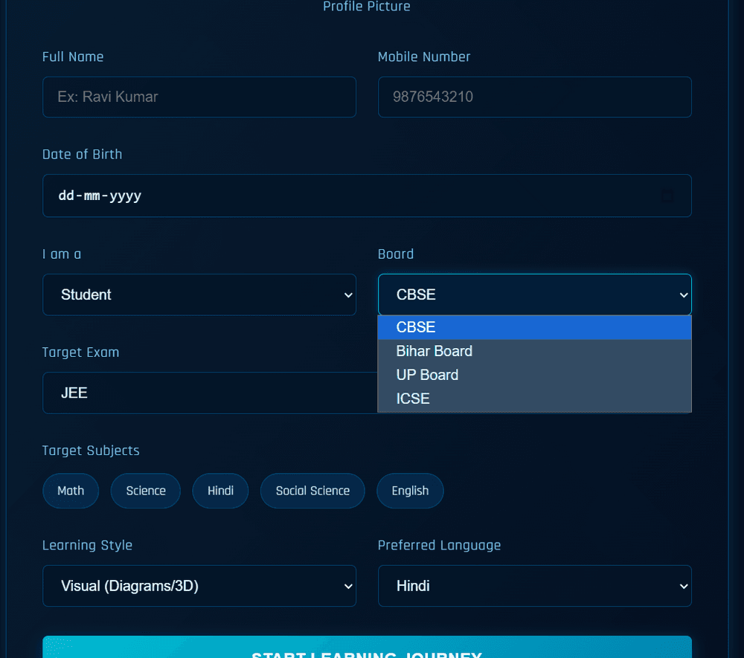Open the date picker calendar icon

click(667, 196)
